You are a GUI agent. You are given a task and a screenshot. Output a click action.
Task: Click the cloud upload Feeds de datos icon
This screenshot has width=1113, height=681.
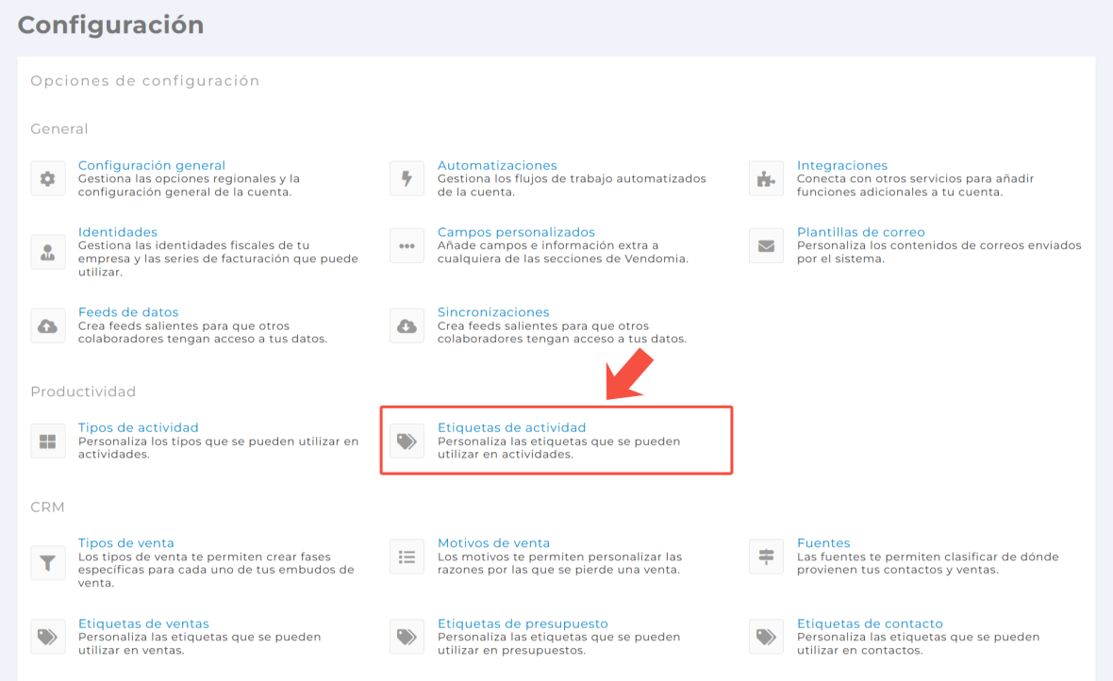[x=47, y=325]
